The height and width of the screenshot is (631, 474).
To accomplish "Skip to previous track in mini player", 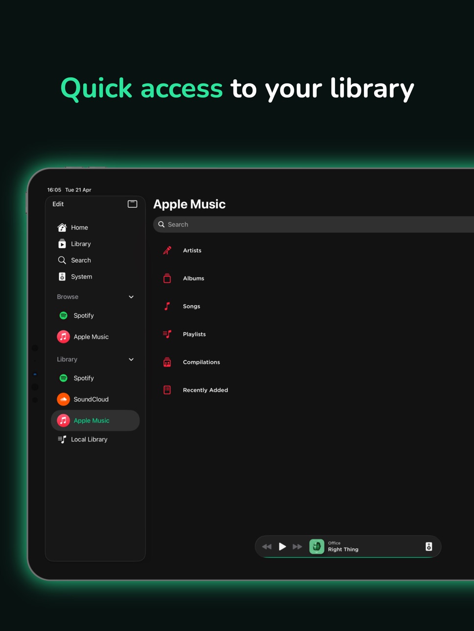I will point(267,547).
